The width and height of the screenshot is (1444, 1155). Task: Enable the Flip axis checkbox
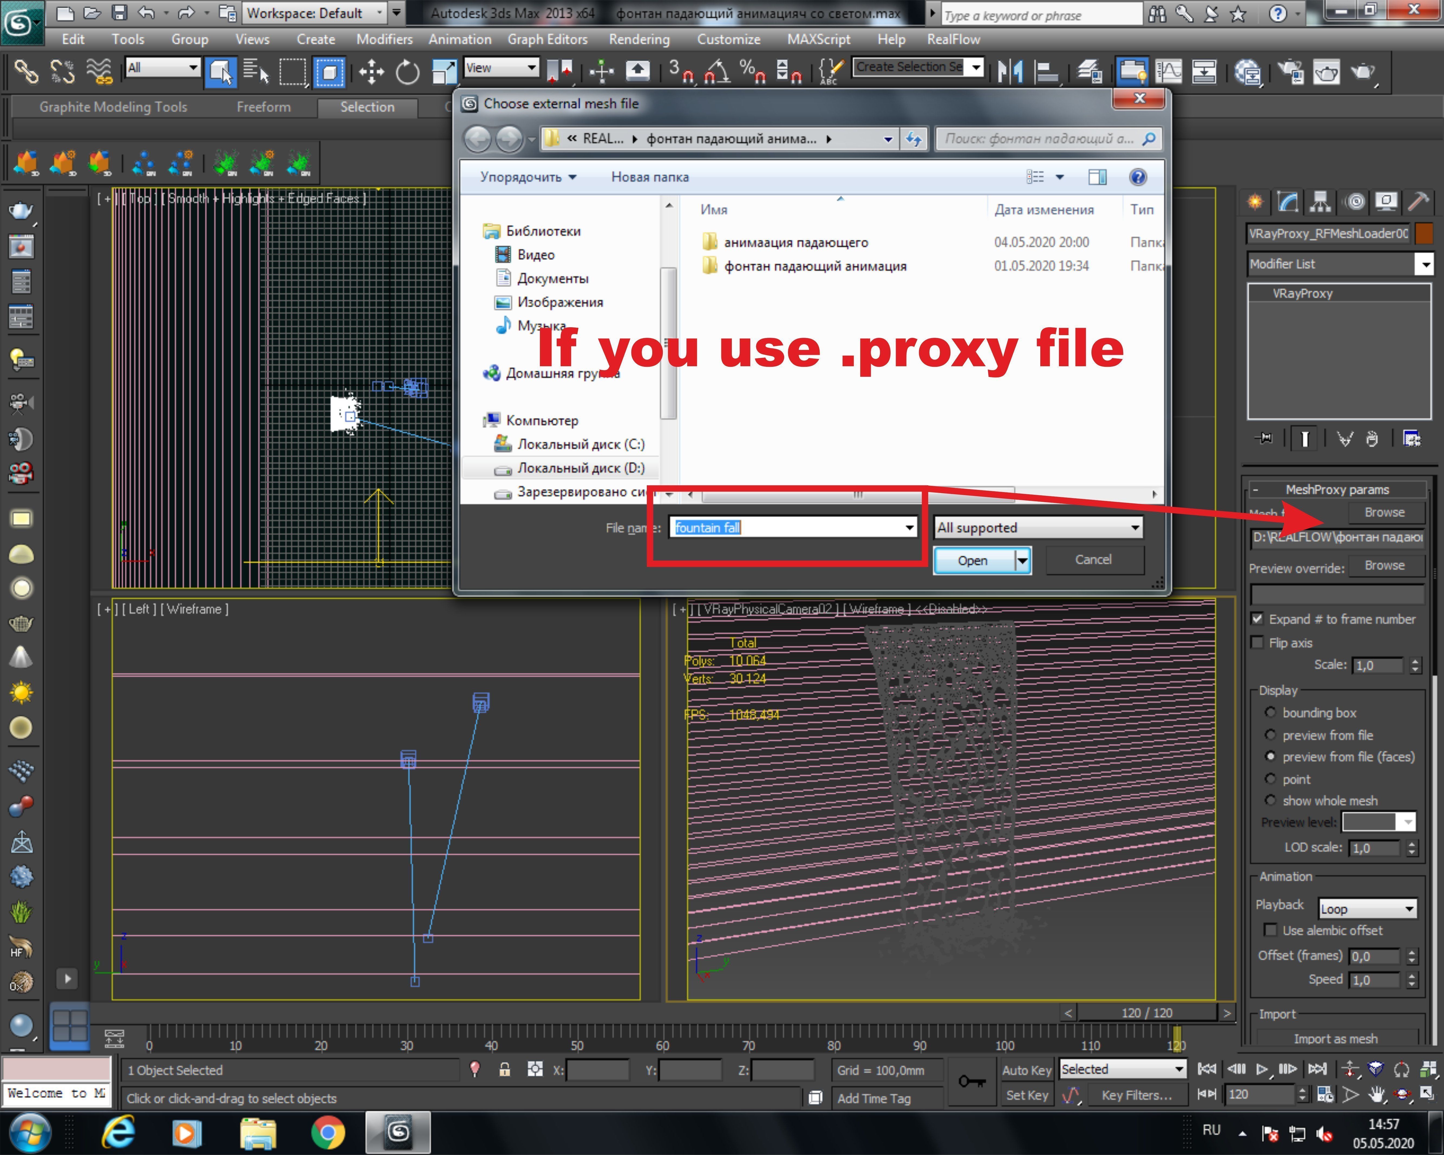[x=1257, y=642]
